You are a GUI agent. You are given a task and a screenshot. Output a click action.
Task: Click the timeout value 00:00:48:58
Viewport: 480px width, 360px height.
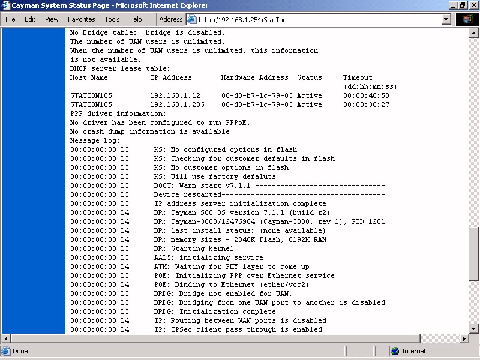pyautogui.click(x=366, y=95)
